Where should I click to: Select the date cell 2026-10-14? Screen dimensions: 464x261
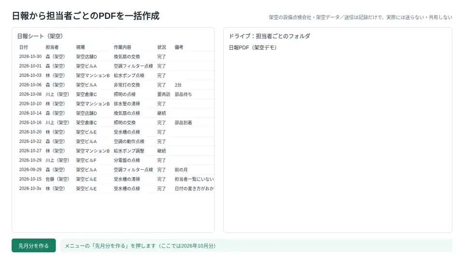[x=30, y=113]
